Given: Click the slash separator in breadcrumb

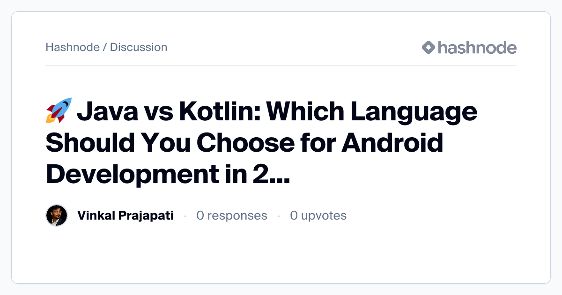Looking at the screenshot, I should click(105, 47).
